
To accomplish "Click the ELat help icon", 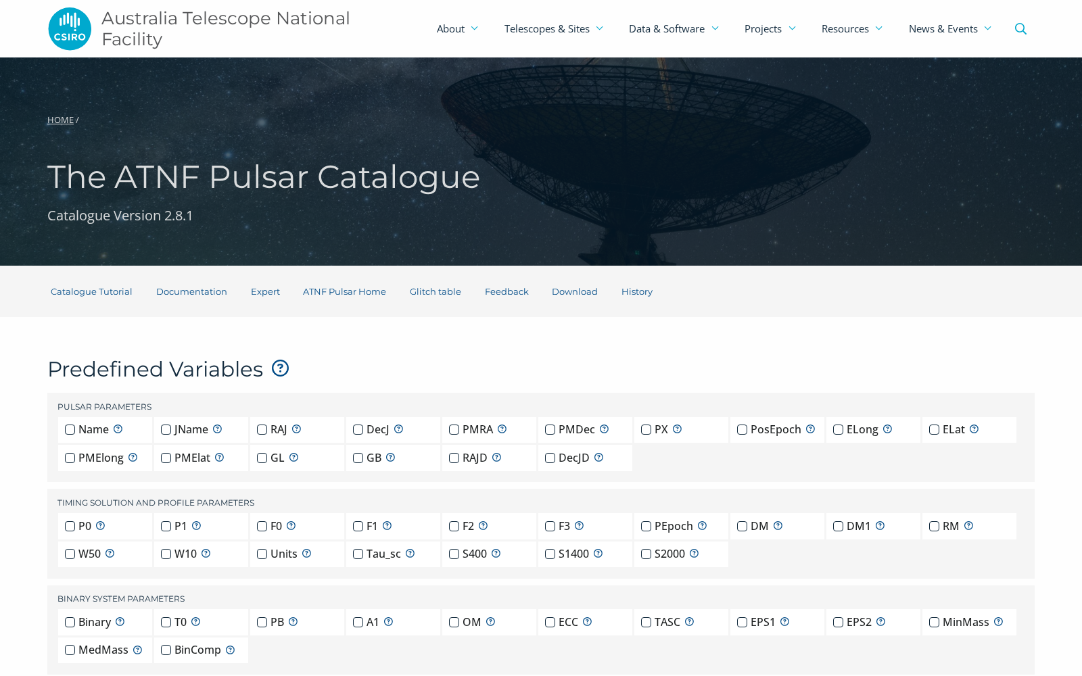I will point(974,429).
